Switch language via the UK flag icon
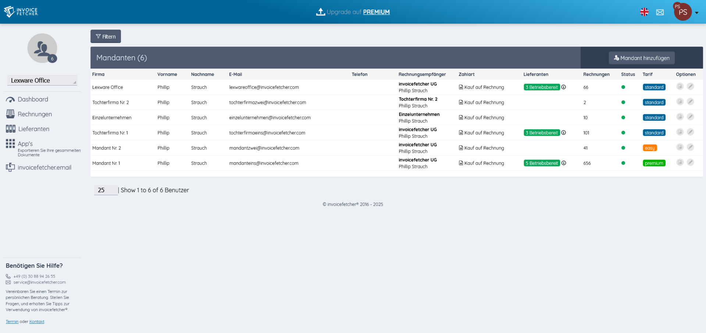Image resolution: width=706 pixels, height=333 pixels. (644, 12)
